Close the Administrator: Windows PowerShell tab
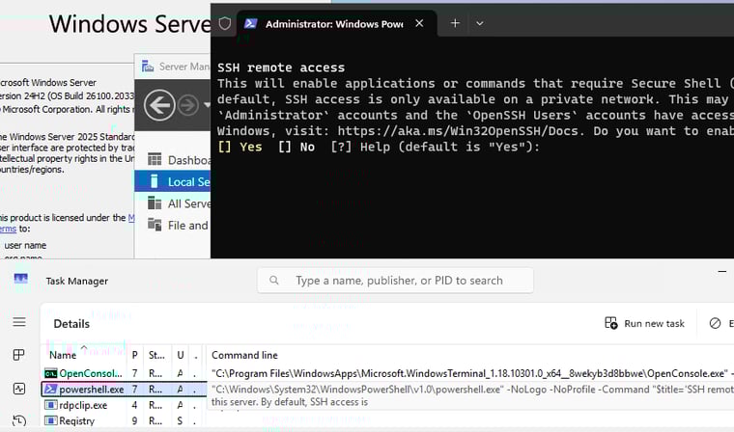734x432 pixels. (x=419, y=23)
